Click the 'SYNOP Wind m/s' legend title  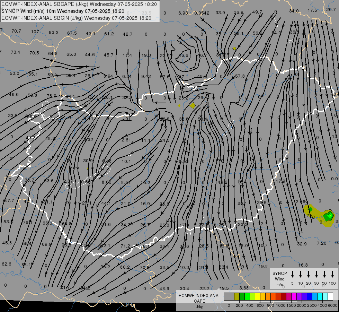tap(279, 279)
